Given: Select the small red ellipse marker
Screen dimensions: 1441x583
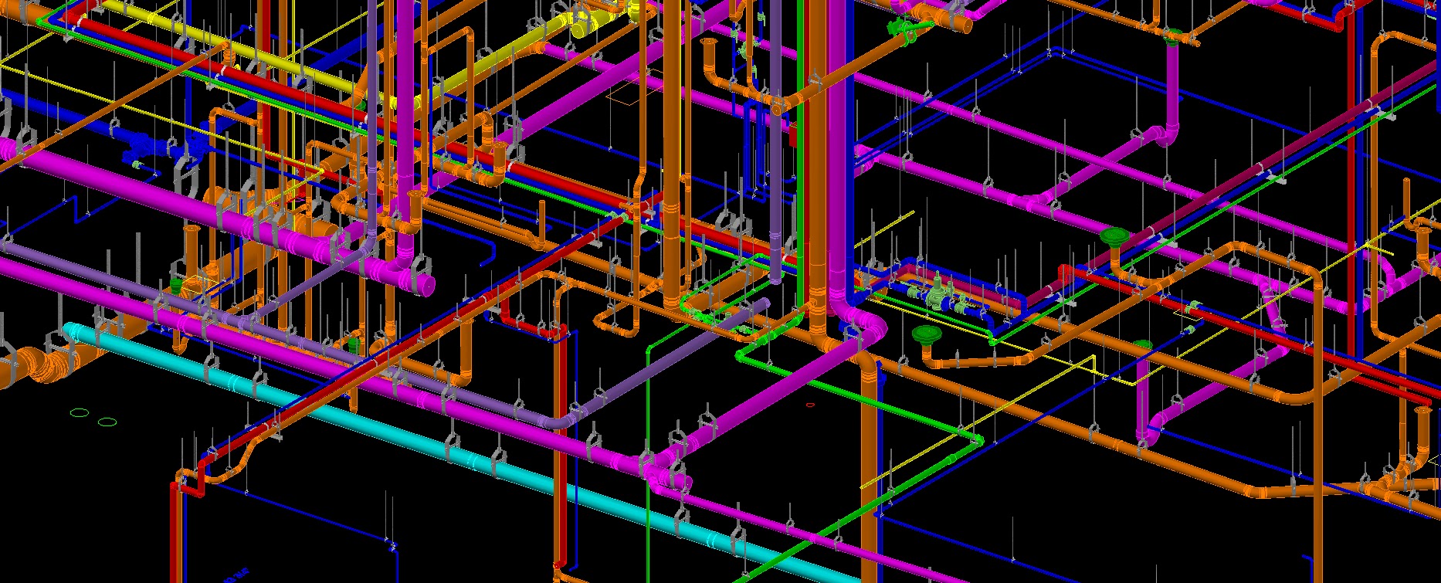Looking at the screenshot, I should click(x=810, y=405).
